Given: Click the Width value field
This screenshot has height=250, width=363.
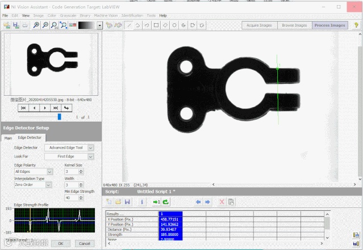Looking at the screenshot, I should click(x=72, y=185).
